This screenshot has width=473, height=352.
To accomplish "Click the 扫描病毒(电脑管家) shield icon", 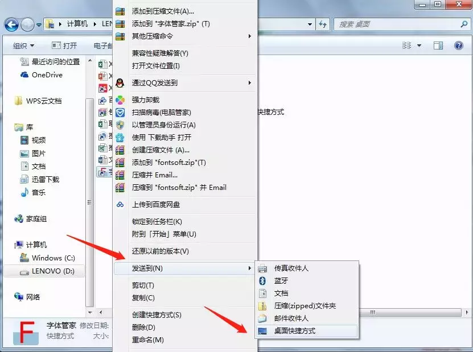I will pos(120,113).
